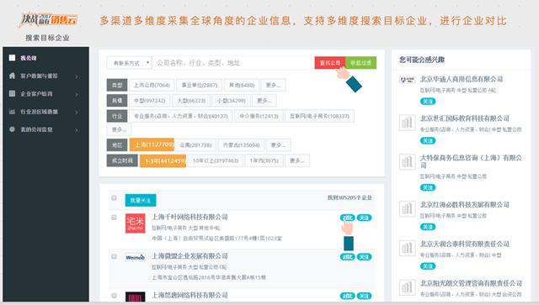The height and width of the screenshot is (305, 539).
Task: Follow 北京世汇国际教育科技有限公司 with 关注
Action: click(x=428, y=140)
